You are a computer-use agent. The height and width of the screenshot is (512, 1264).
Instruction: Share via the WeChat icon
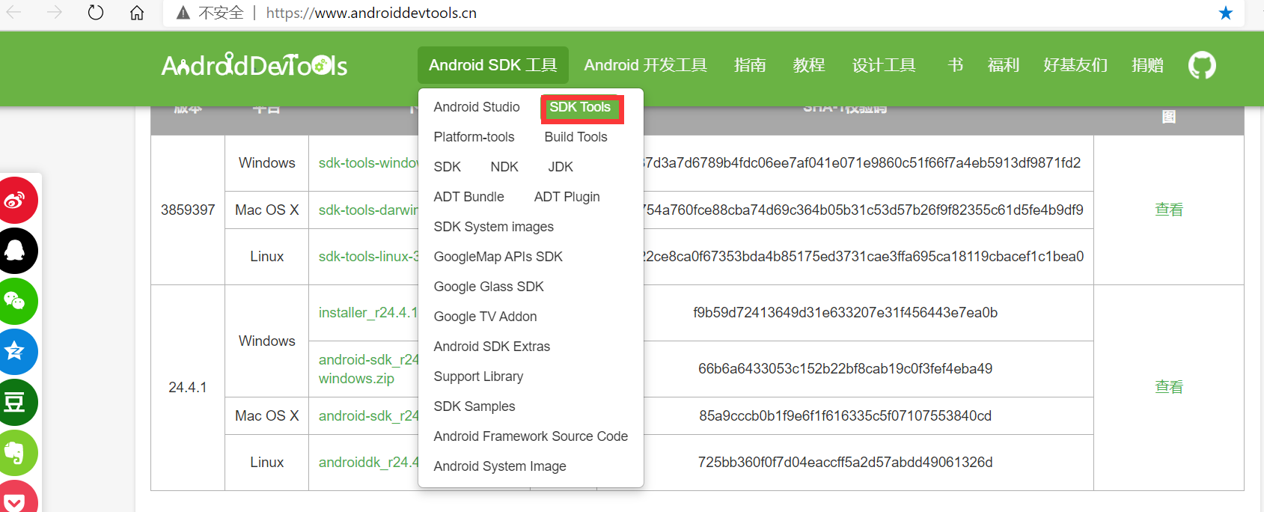point(15,301)
